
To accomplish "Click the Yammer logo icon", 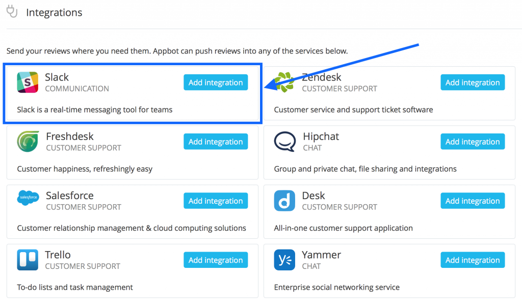I will click(284, 260).
